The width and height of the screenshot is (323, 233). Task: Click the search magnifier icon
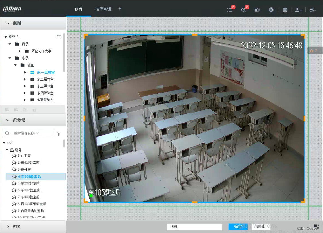7,133
